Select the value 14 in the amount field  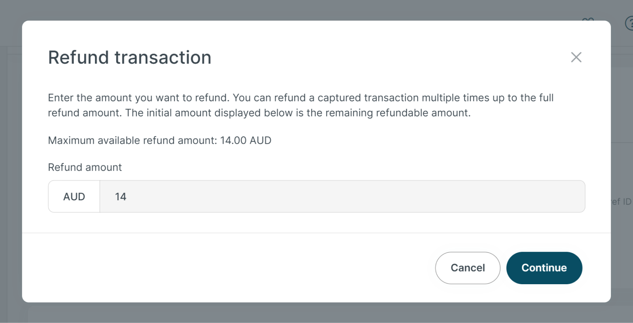(x=120, y=196)
